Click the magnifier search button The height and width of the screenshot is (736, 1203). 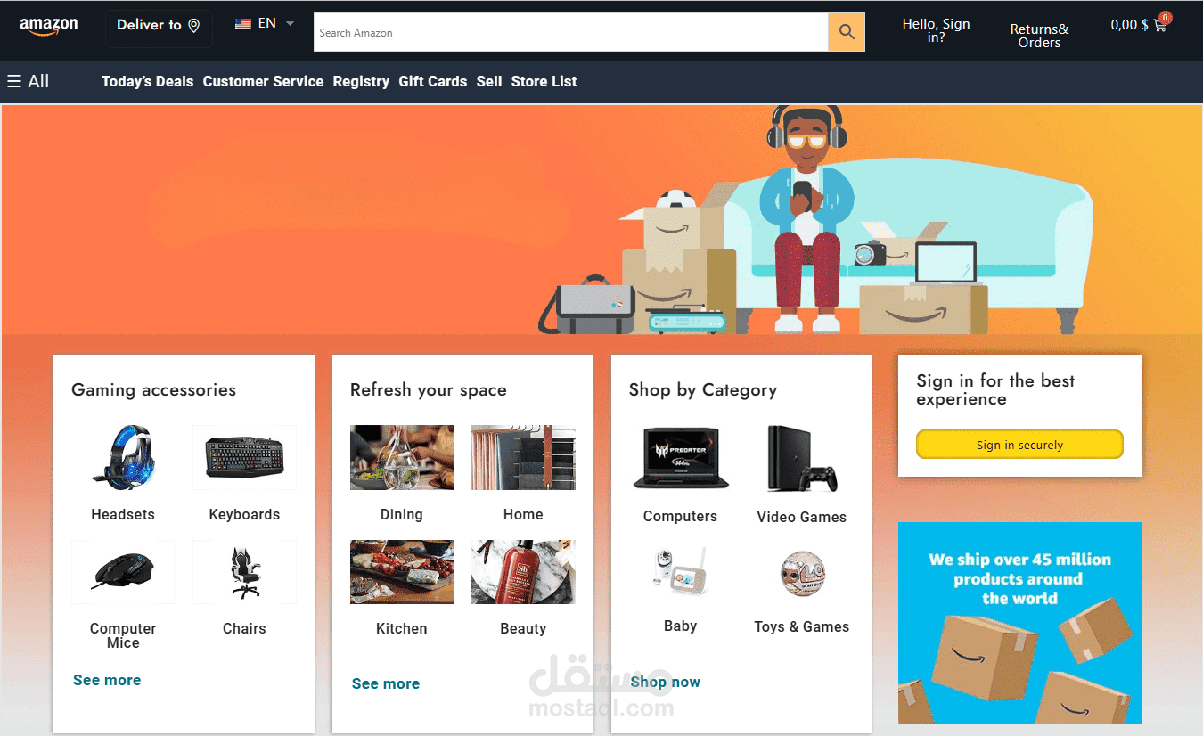(x=847, y=32)
